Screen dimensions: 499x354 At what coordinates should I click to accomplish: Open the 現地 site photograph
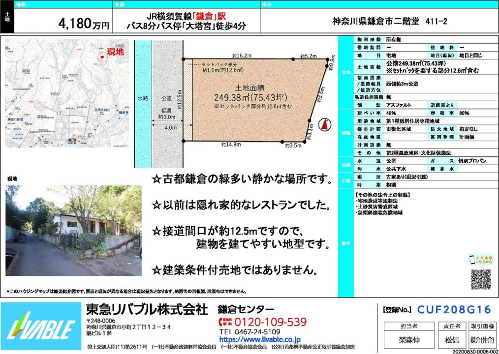point(73,230)
